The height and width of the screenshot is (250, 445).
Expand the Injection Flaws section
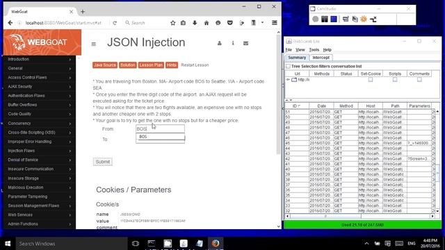pyautogui.click(x=40, y=151)
